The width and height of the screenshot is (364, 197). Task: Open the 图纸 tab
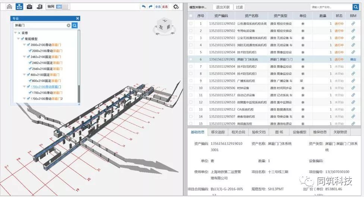pos(279,132)
